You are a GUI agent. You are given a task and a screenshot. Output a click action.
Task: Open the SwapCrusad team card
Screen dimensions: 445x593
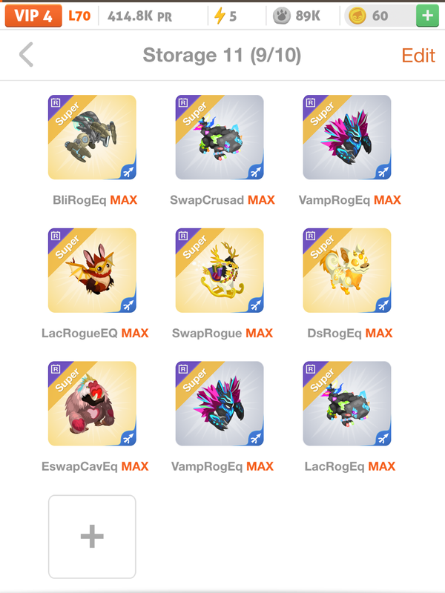tap(220, 137)
